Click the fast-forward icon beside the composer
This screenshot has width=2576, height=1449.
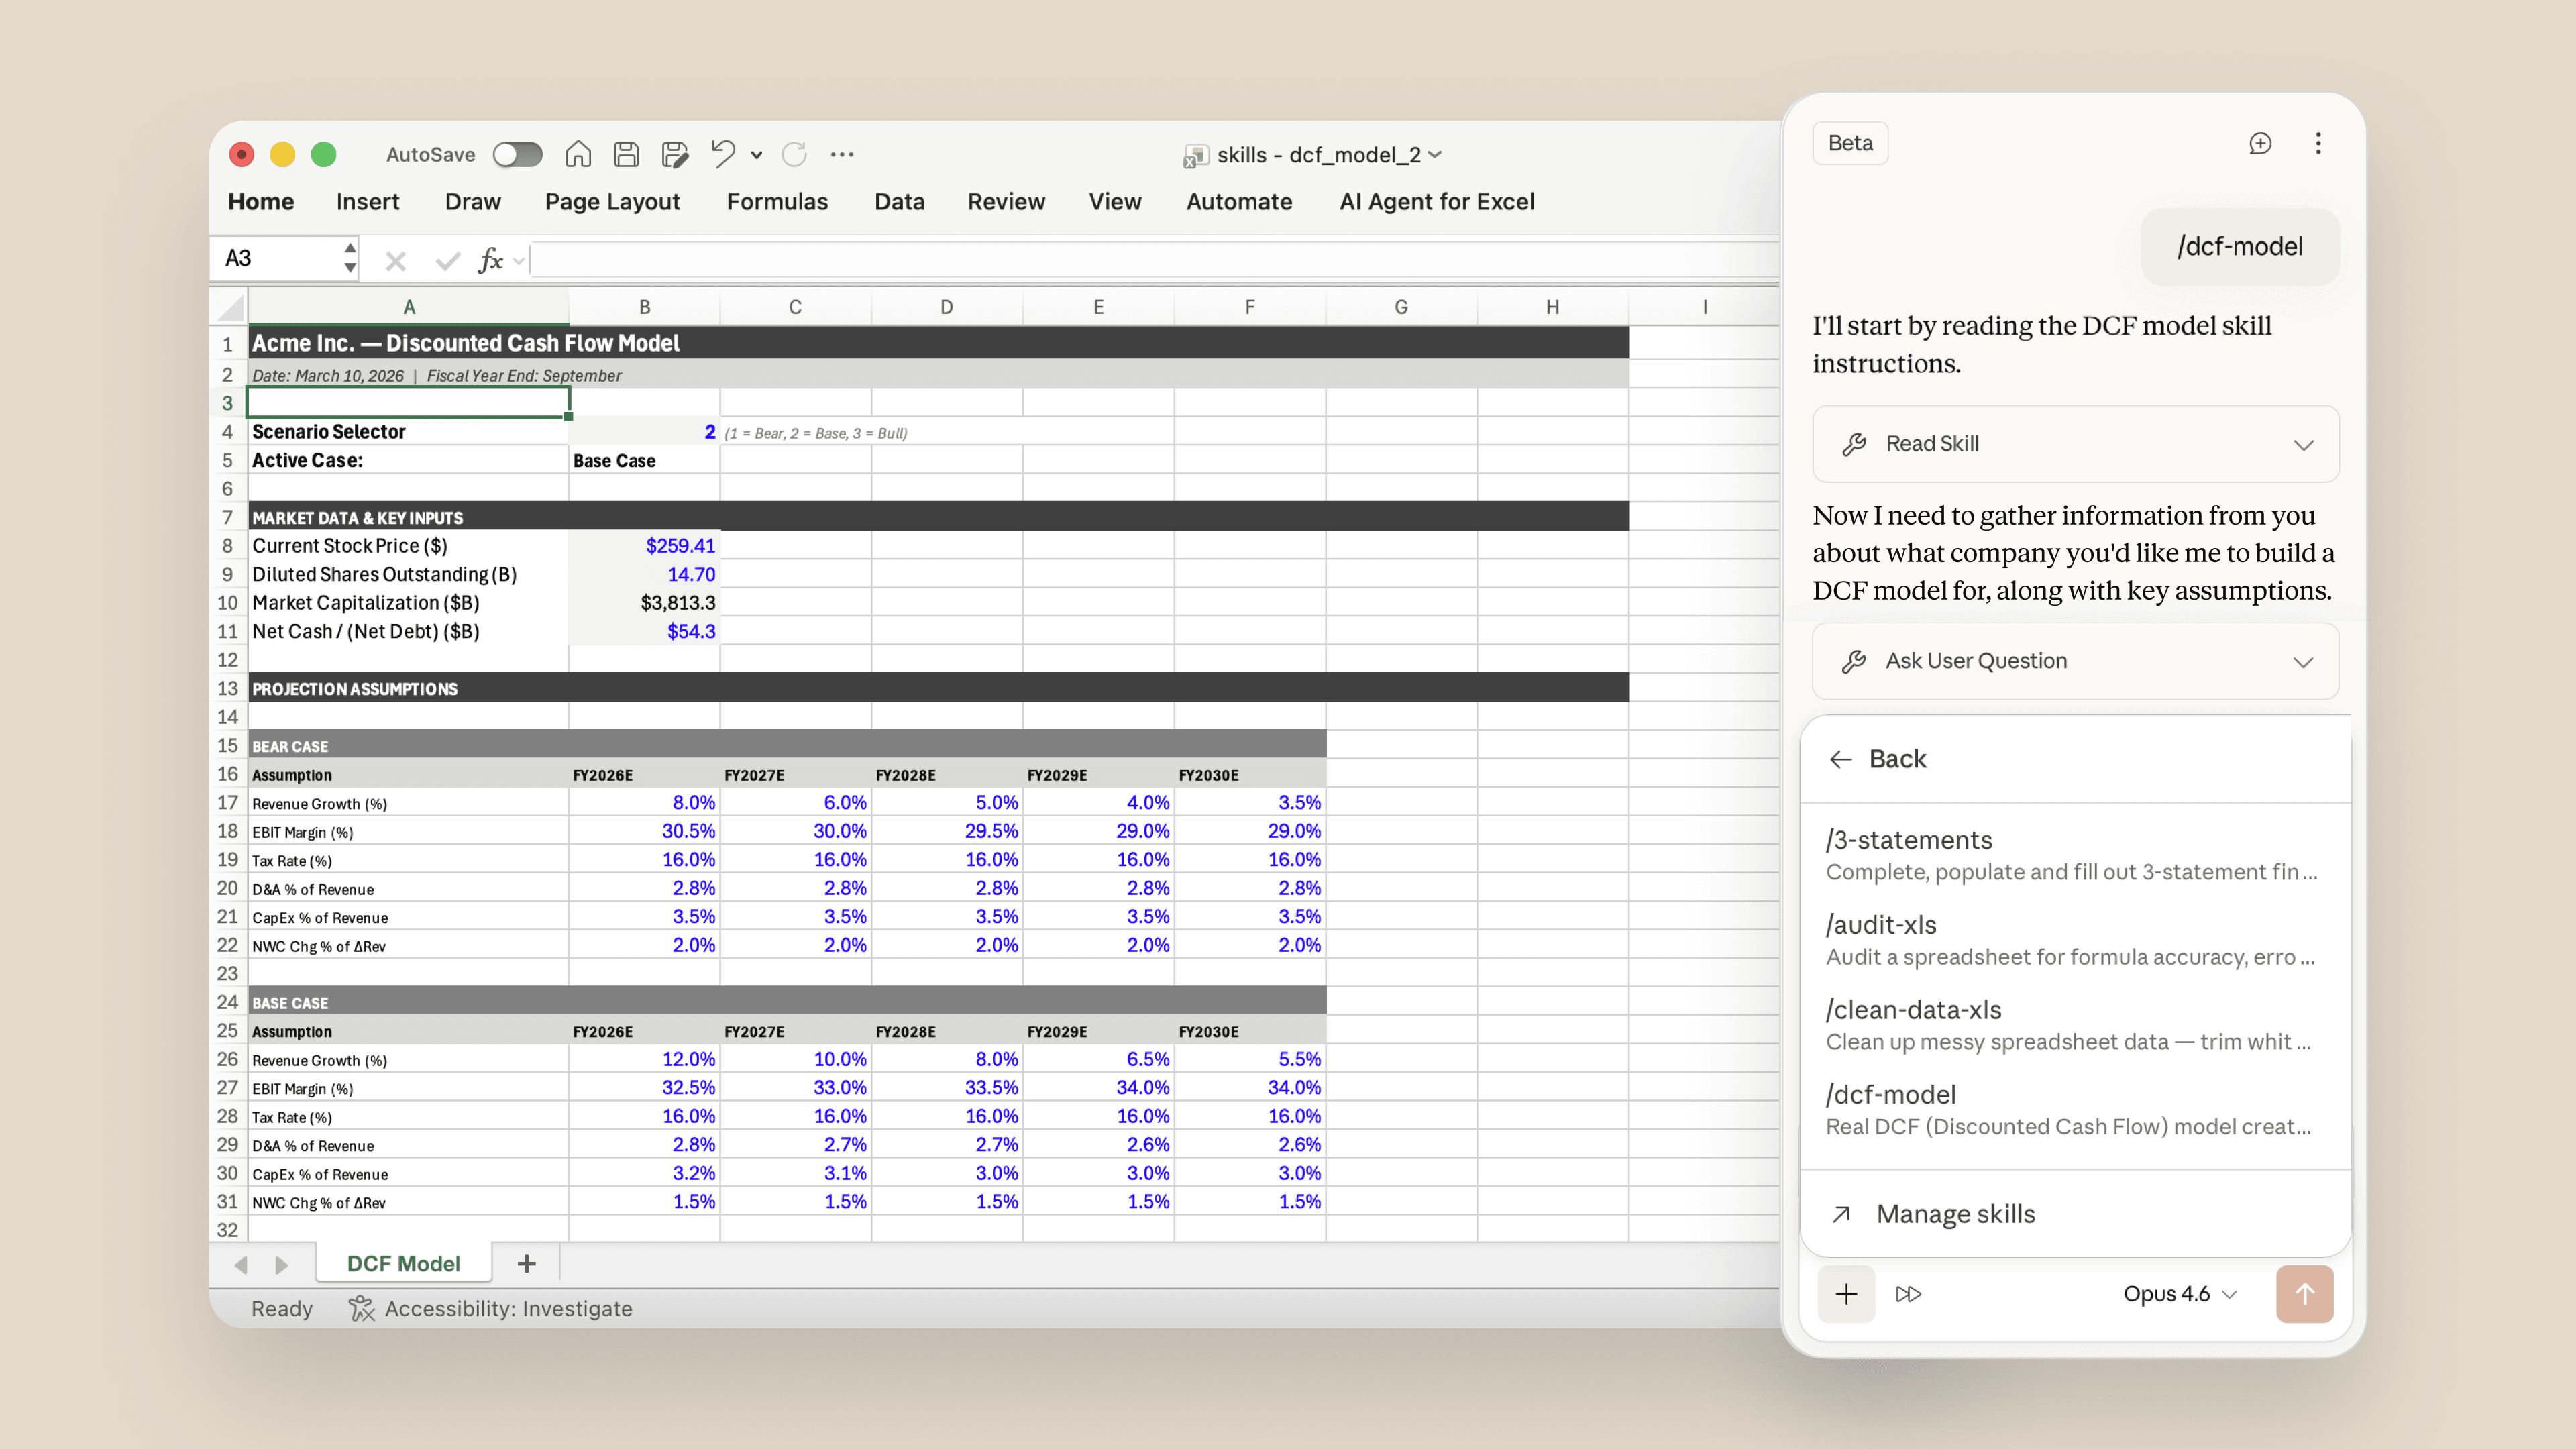pyautogui.click(x=1908, y=1293)
